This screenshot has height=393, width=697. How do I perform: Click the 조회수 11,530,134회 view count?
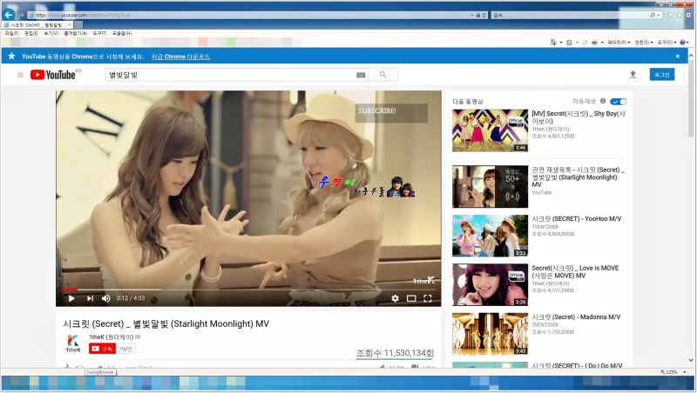coord(395,353)
